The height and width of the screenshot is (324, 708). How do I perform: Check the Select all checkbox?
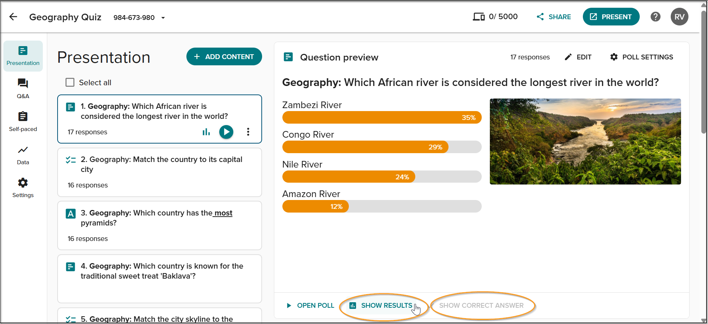[70, 82]
